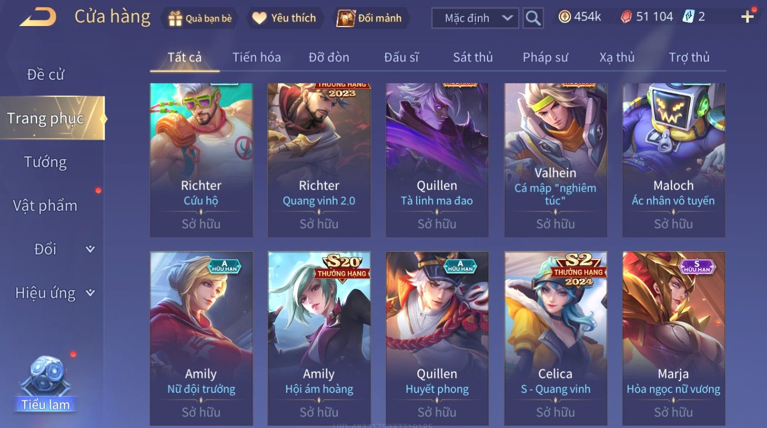Open the Tướng sidebar menu

[45, 162]
